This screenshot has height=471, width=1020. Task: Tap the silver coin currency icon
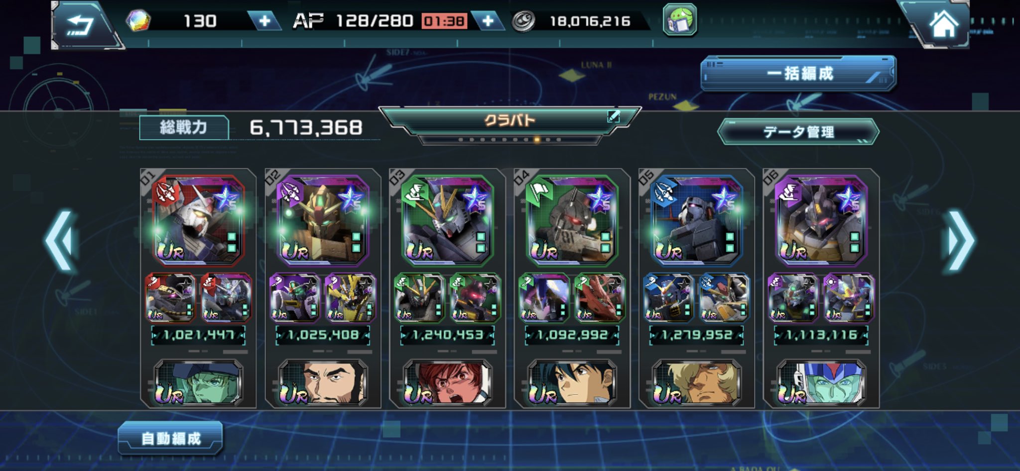tap(523, 21)
